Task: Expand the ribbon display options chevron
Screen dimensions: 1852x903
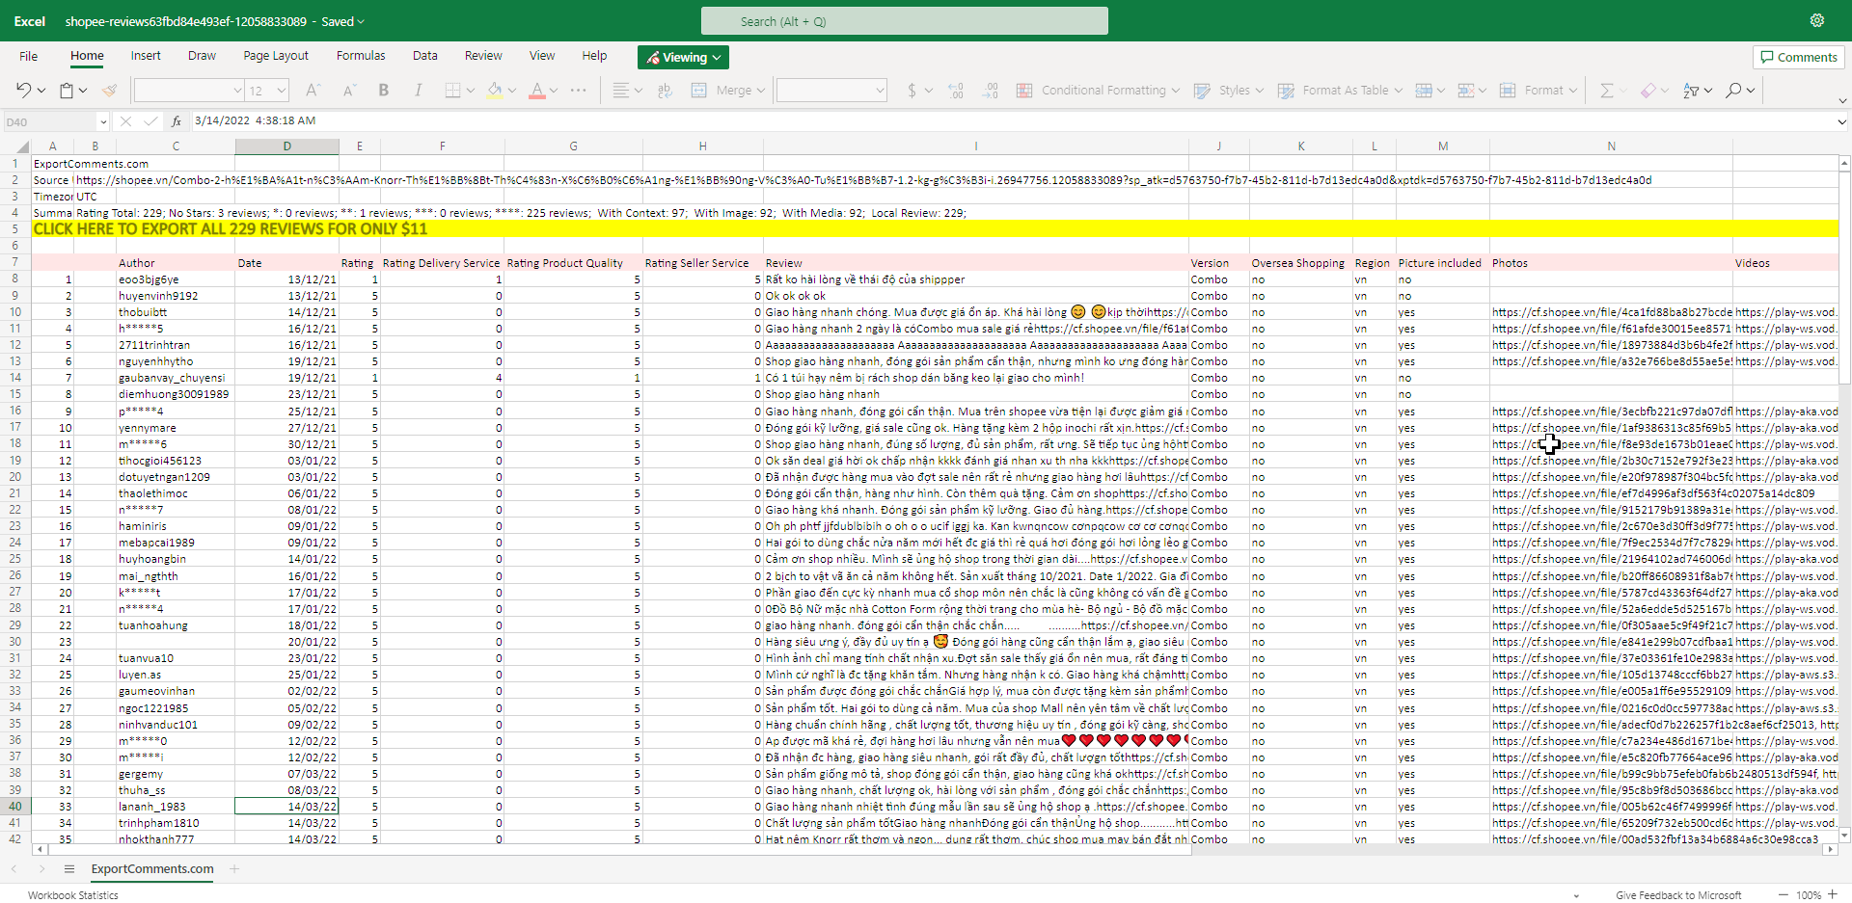Action: point(1841,100)
